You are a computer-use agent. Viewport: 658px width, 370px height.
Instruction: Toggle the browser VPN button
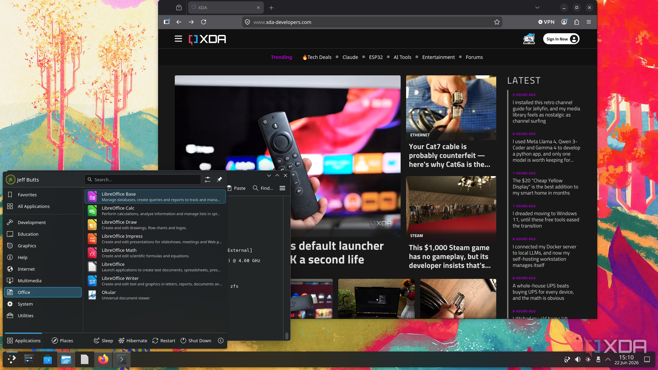pos(546,22)
